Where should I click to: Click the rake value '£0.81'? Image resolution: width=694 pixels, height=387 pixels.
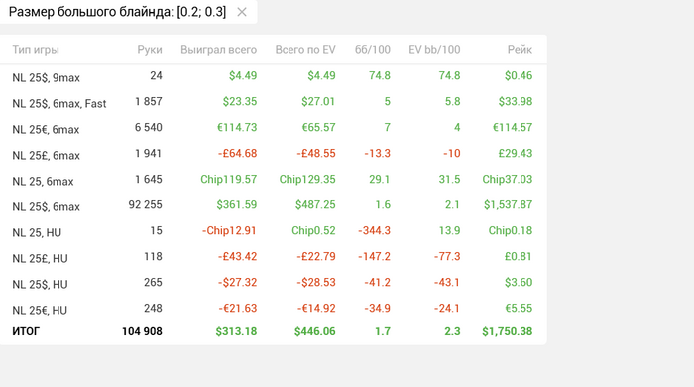[x=519, y=256]
